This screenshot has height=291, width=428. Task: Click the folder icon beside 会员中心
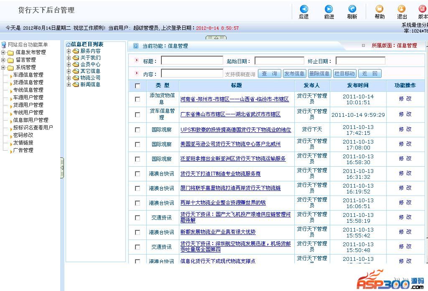coord(76,64)
